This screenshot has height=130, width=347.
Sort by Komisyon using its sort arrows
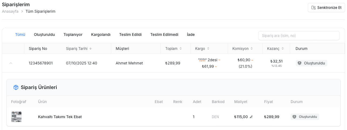click(251, 49)
